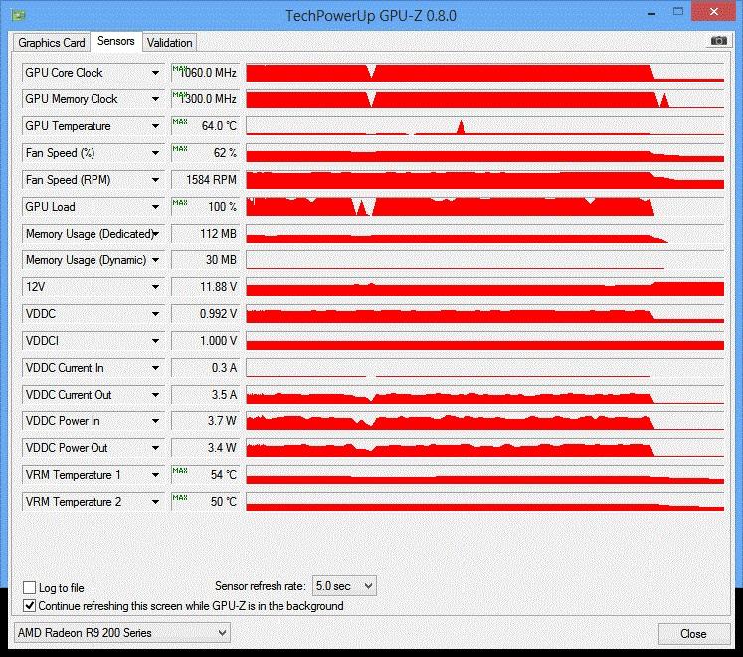Expand the VDDC Power Out dropdown
Screen dimensions: 743x657
pyautogui.click(x=155, y=448)
